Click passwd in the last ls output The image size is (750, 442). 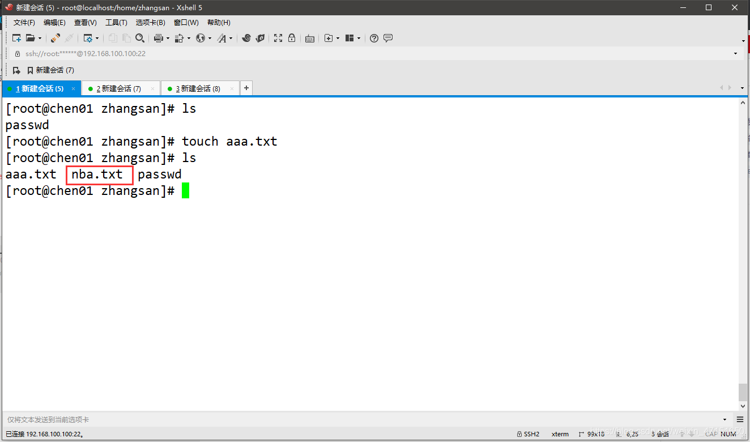(160, 175)
